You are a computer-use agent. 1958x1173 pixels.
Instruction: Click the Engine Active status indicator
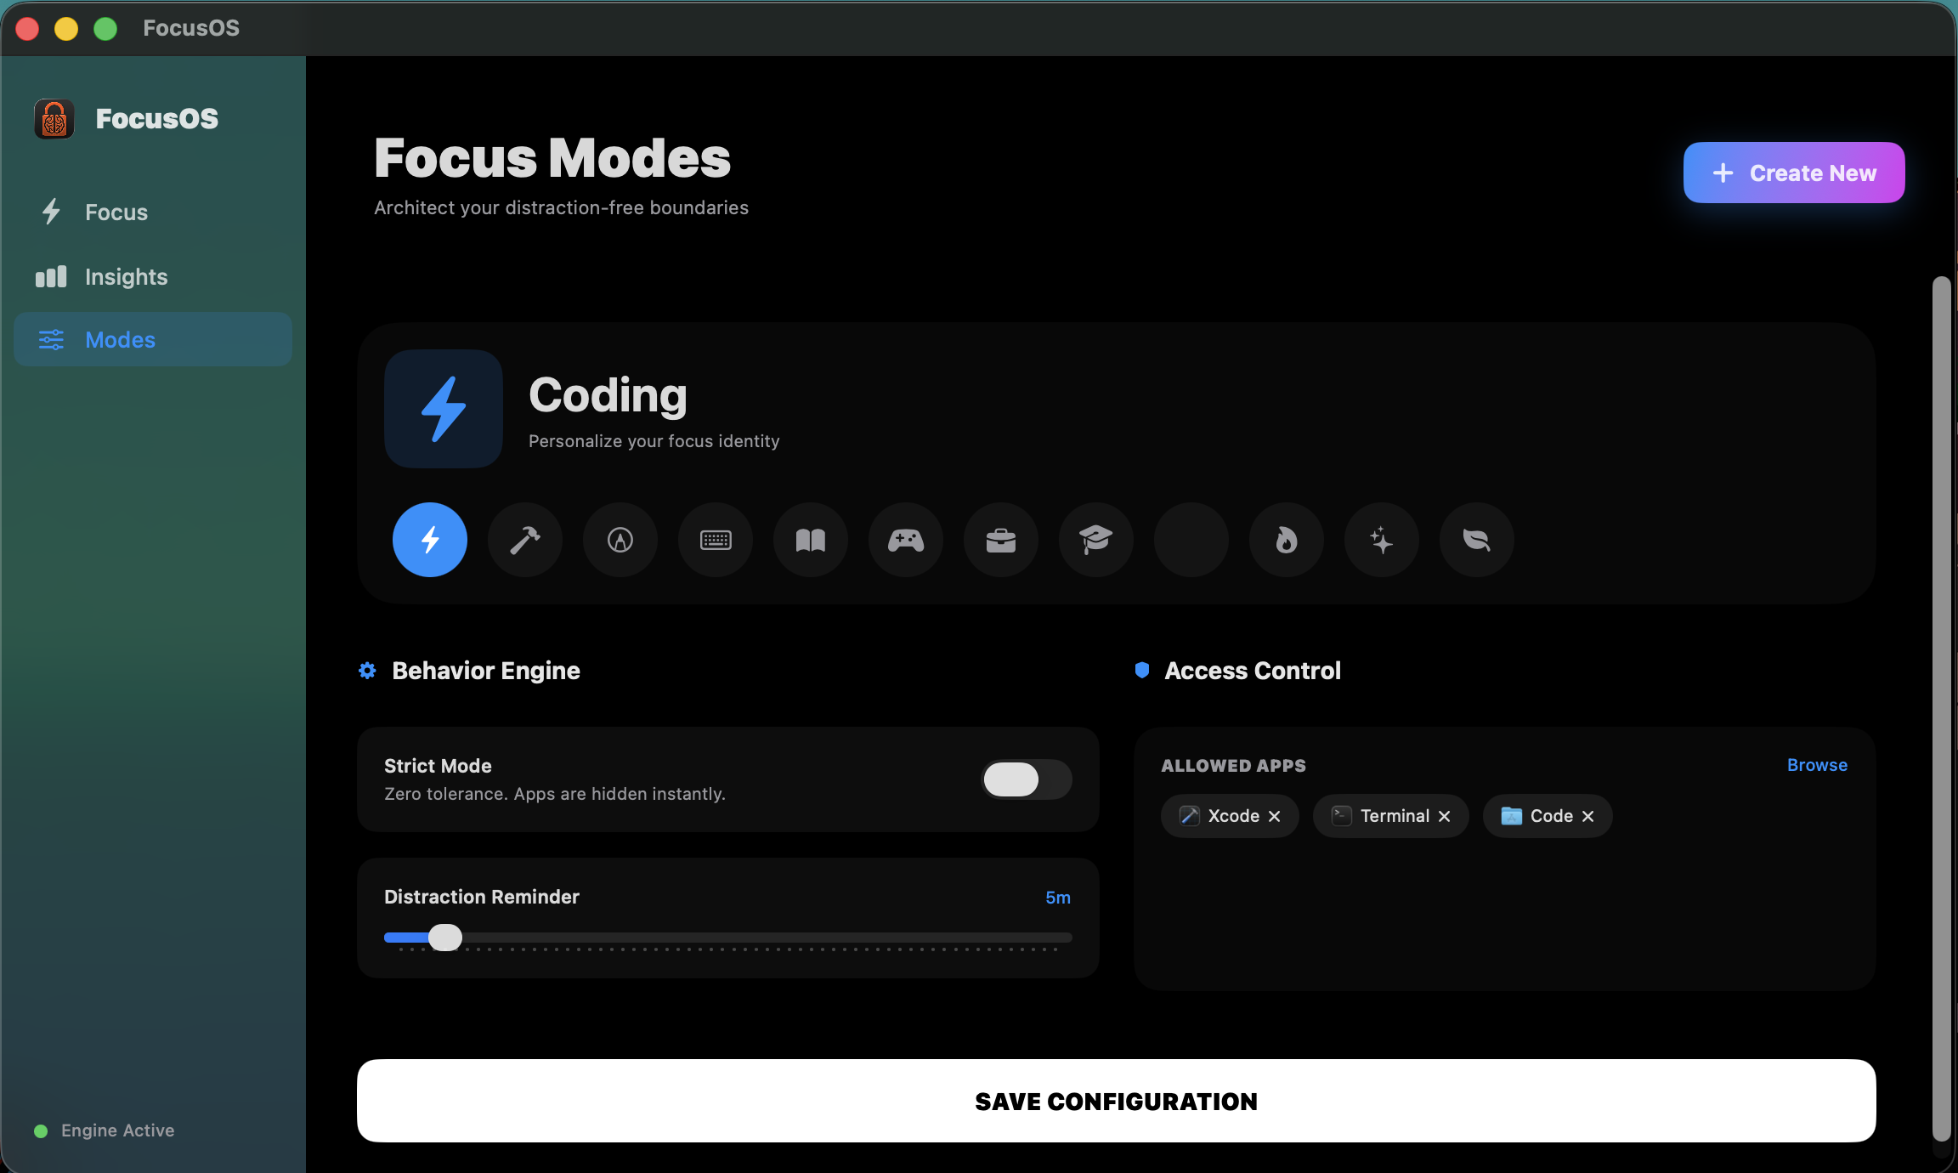(104, 1130)
